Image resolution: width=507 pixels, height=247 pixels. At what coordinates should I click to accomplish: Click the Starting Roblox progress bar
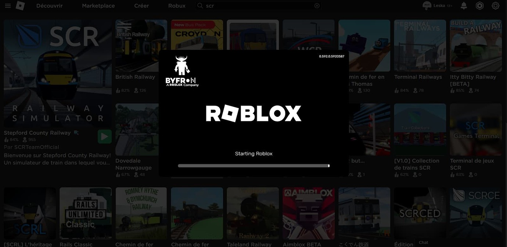[253, 165]
